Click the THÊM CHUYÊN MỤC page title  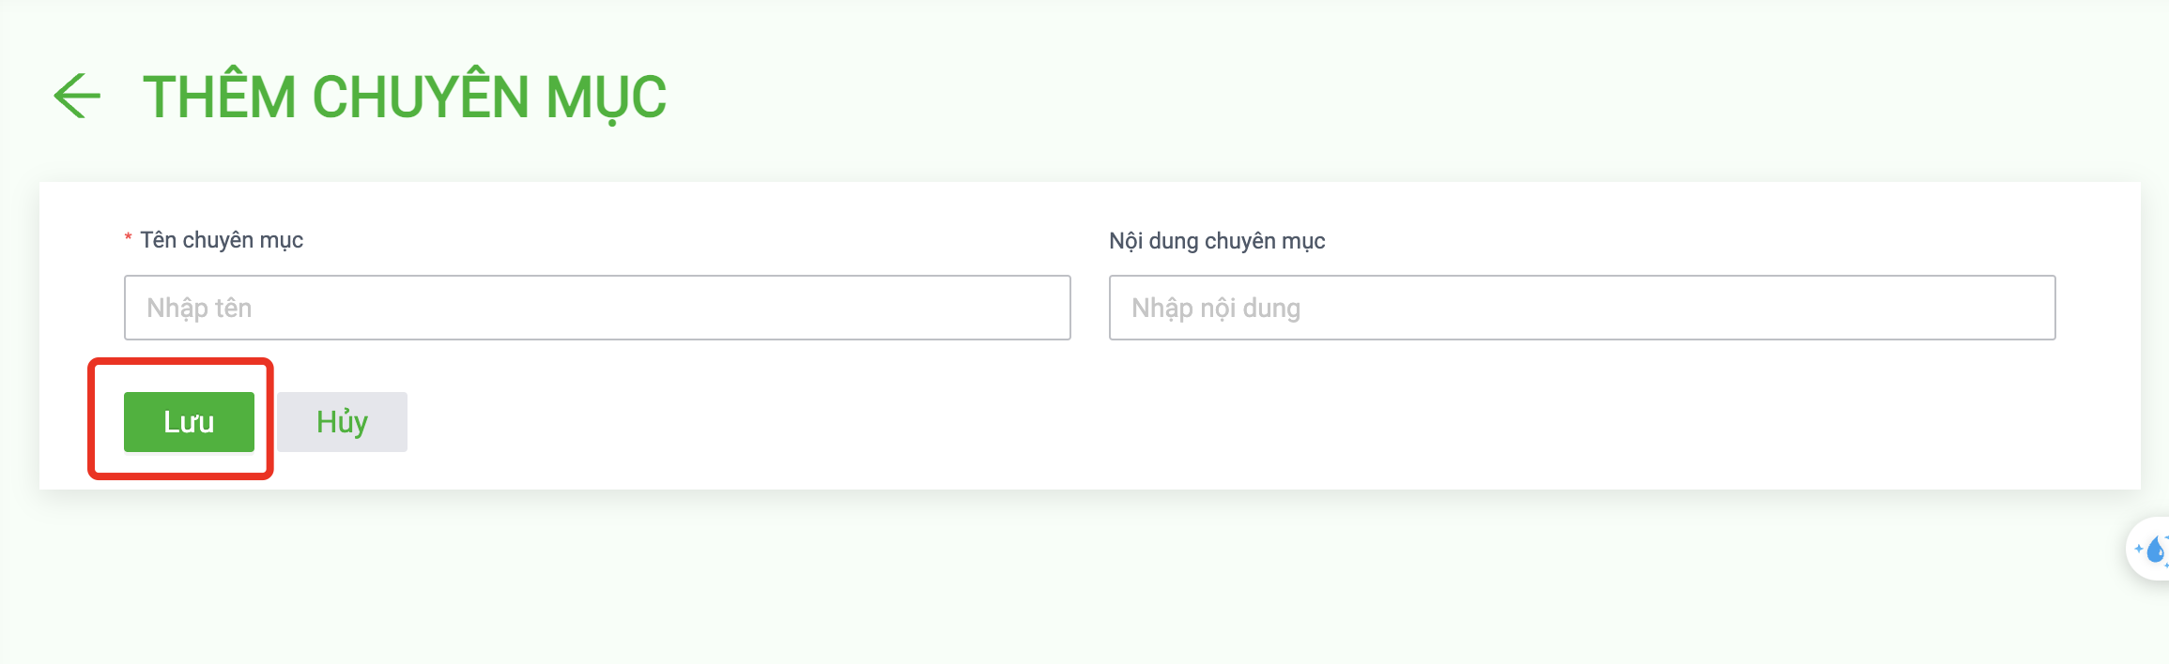(x=405, y=98)
